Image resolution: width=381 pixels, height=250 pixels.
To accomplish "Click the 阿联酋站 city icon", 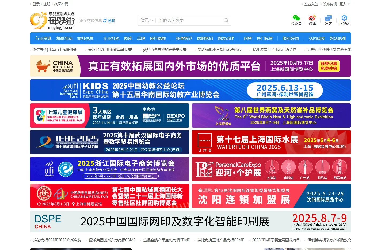I will click(x=340, y=169).
